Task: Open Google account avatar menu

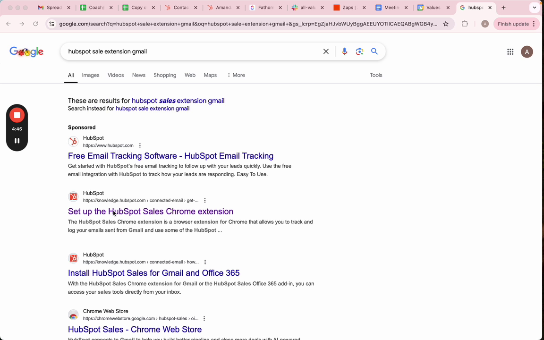Action: pyautogui.click(x=527, y=51)
